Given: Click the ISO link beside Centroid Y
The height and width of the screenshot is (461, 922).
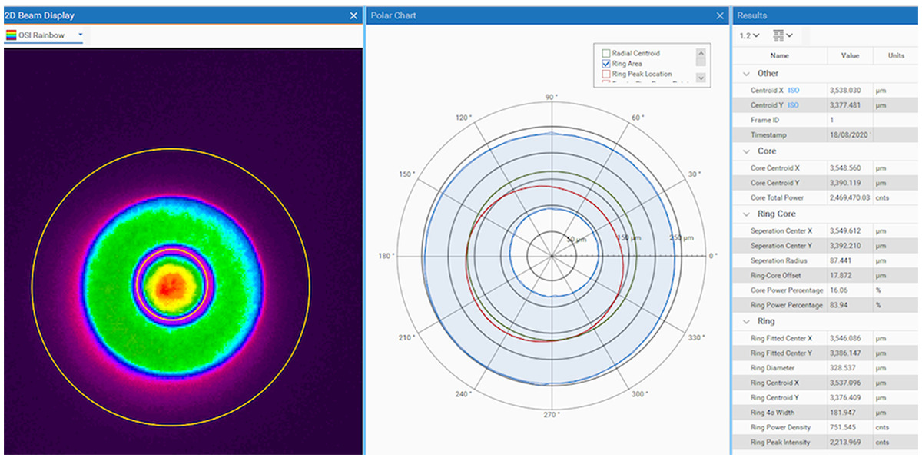Looking at the screenshot, I should coord(793,105).
